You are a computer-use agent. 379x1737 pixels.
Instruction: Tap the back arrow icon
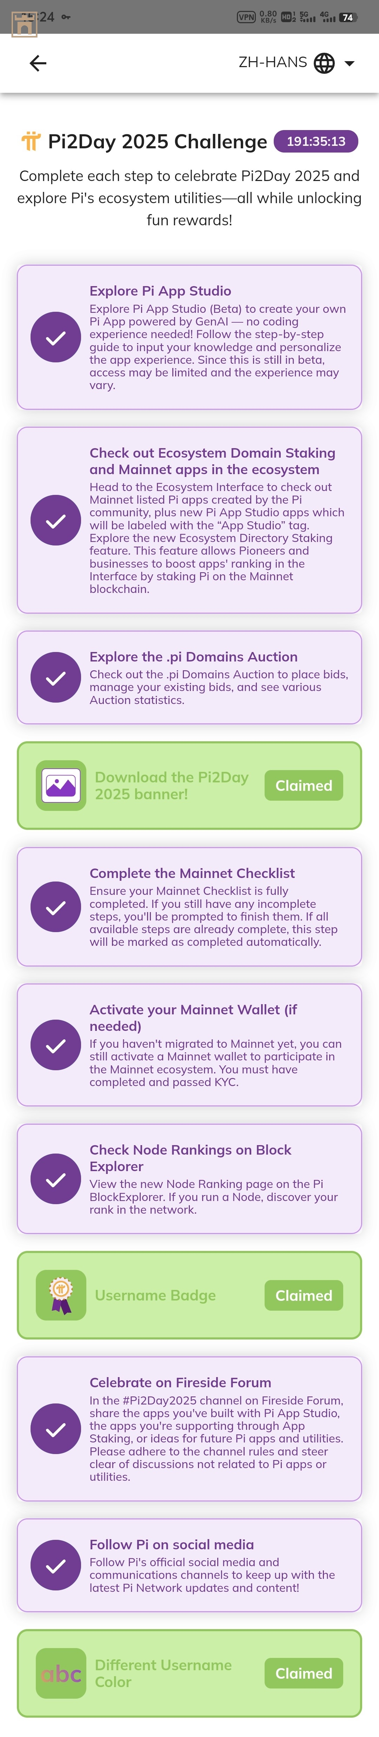click(38, 63)
